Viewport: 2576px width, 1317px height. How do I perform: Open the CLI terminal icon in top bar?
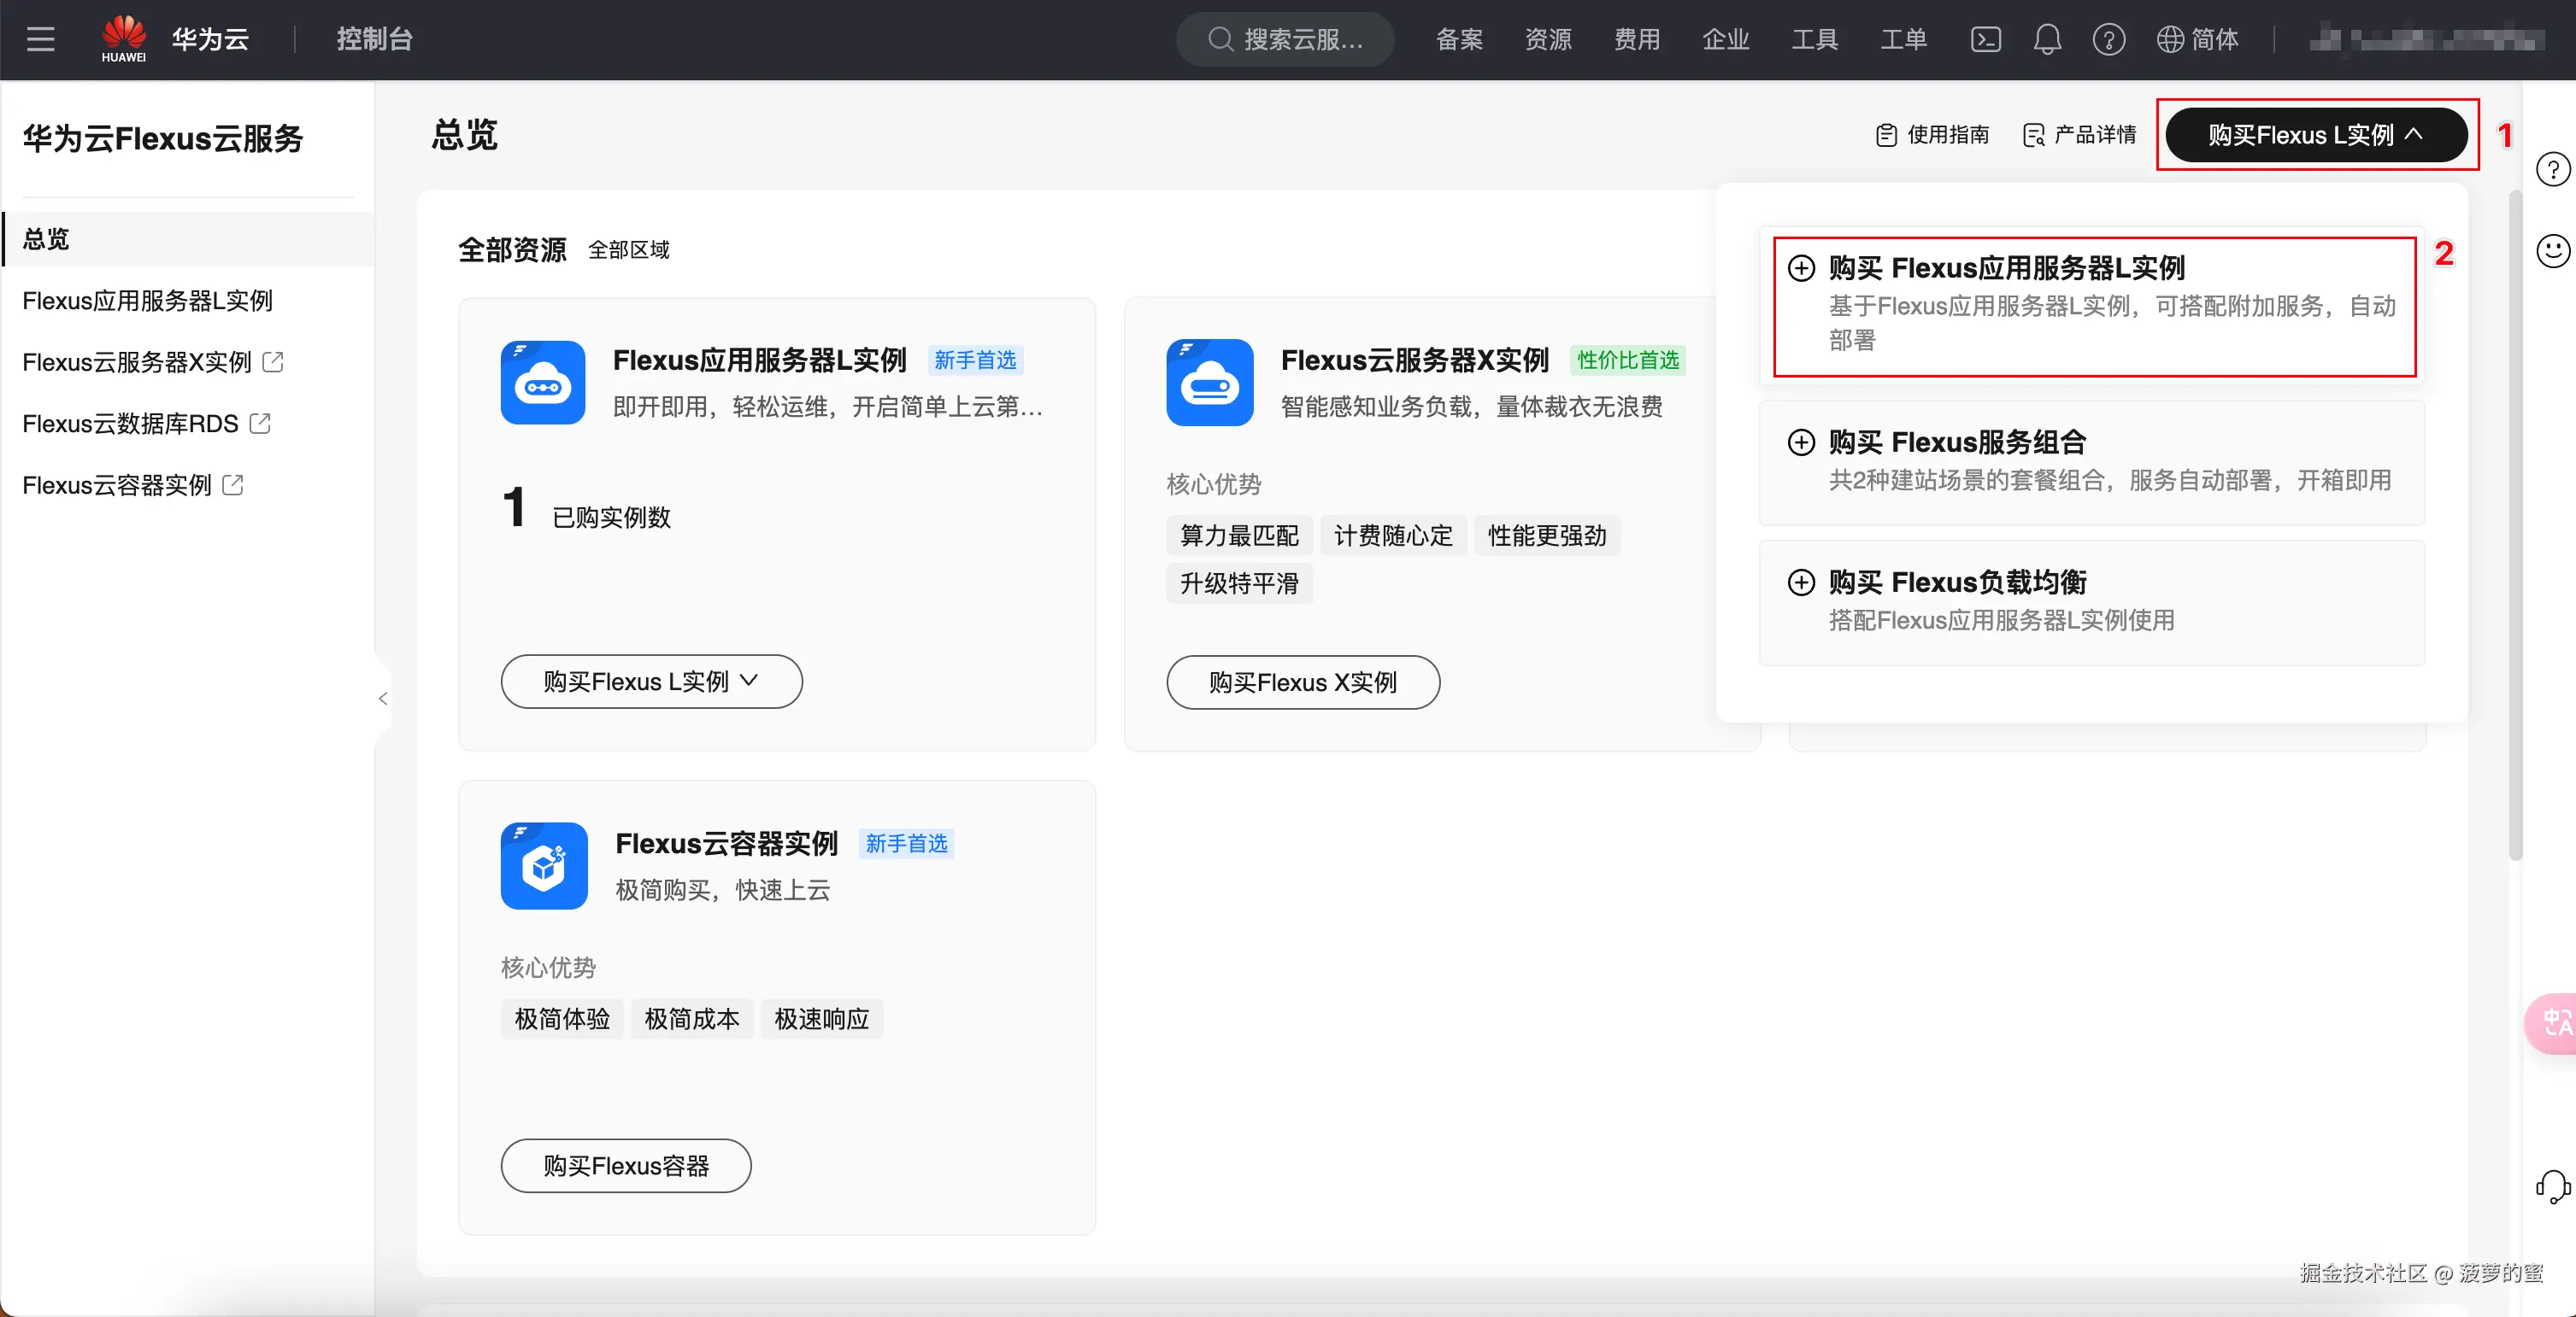pos(1985,39)
